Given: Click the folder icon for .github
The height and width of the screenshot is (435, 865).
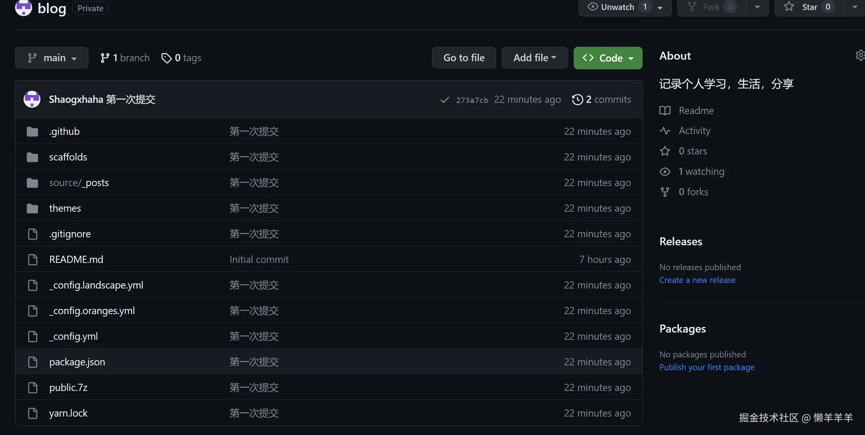Looking at the screenshot, I should pos(32,132).
